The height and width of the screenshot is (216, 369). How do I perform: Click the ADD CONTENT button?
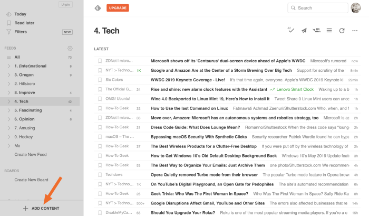pos(41,208)
